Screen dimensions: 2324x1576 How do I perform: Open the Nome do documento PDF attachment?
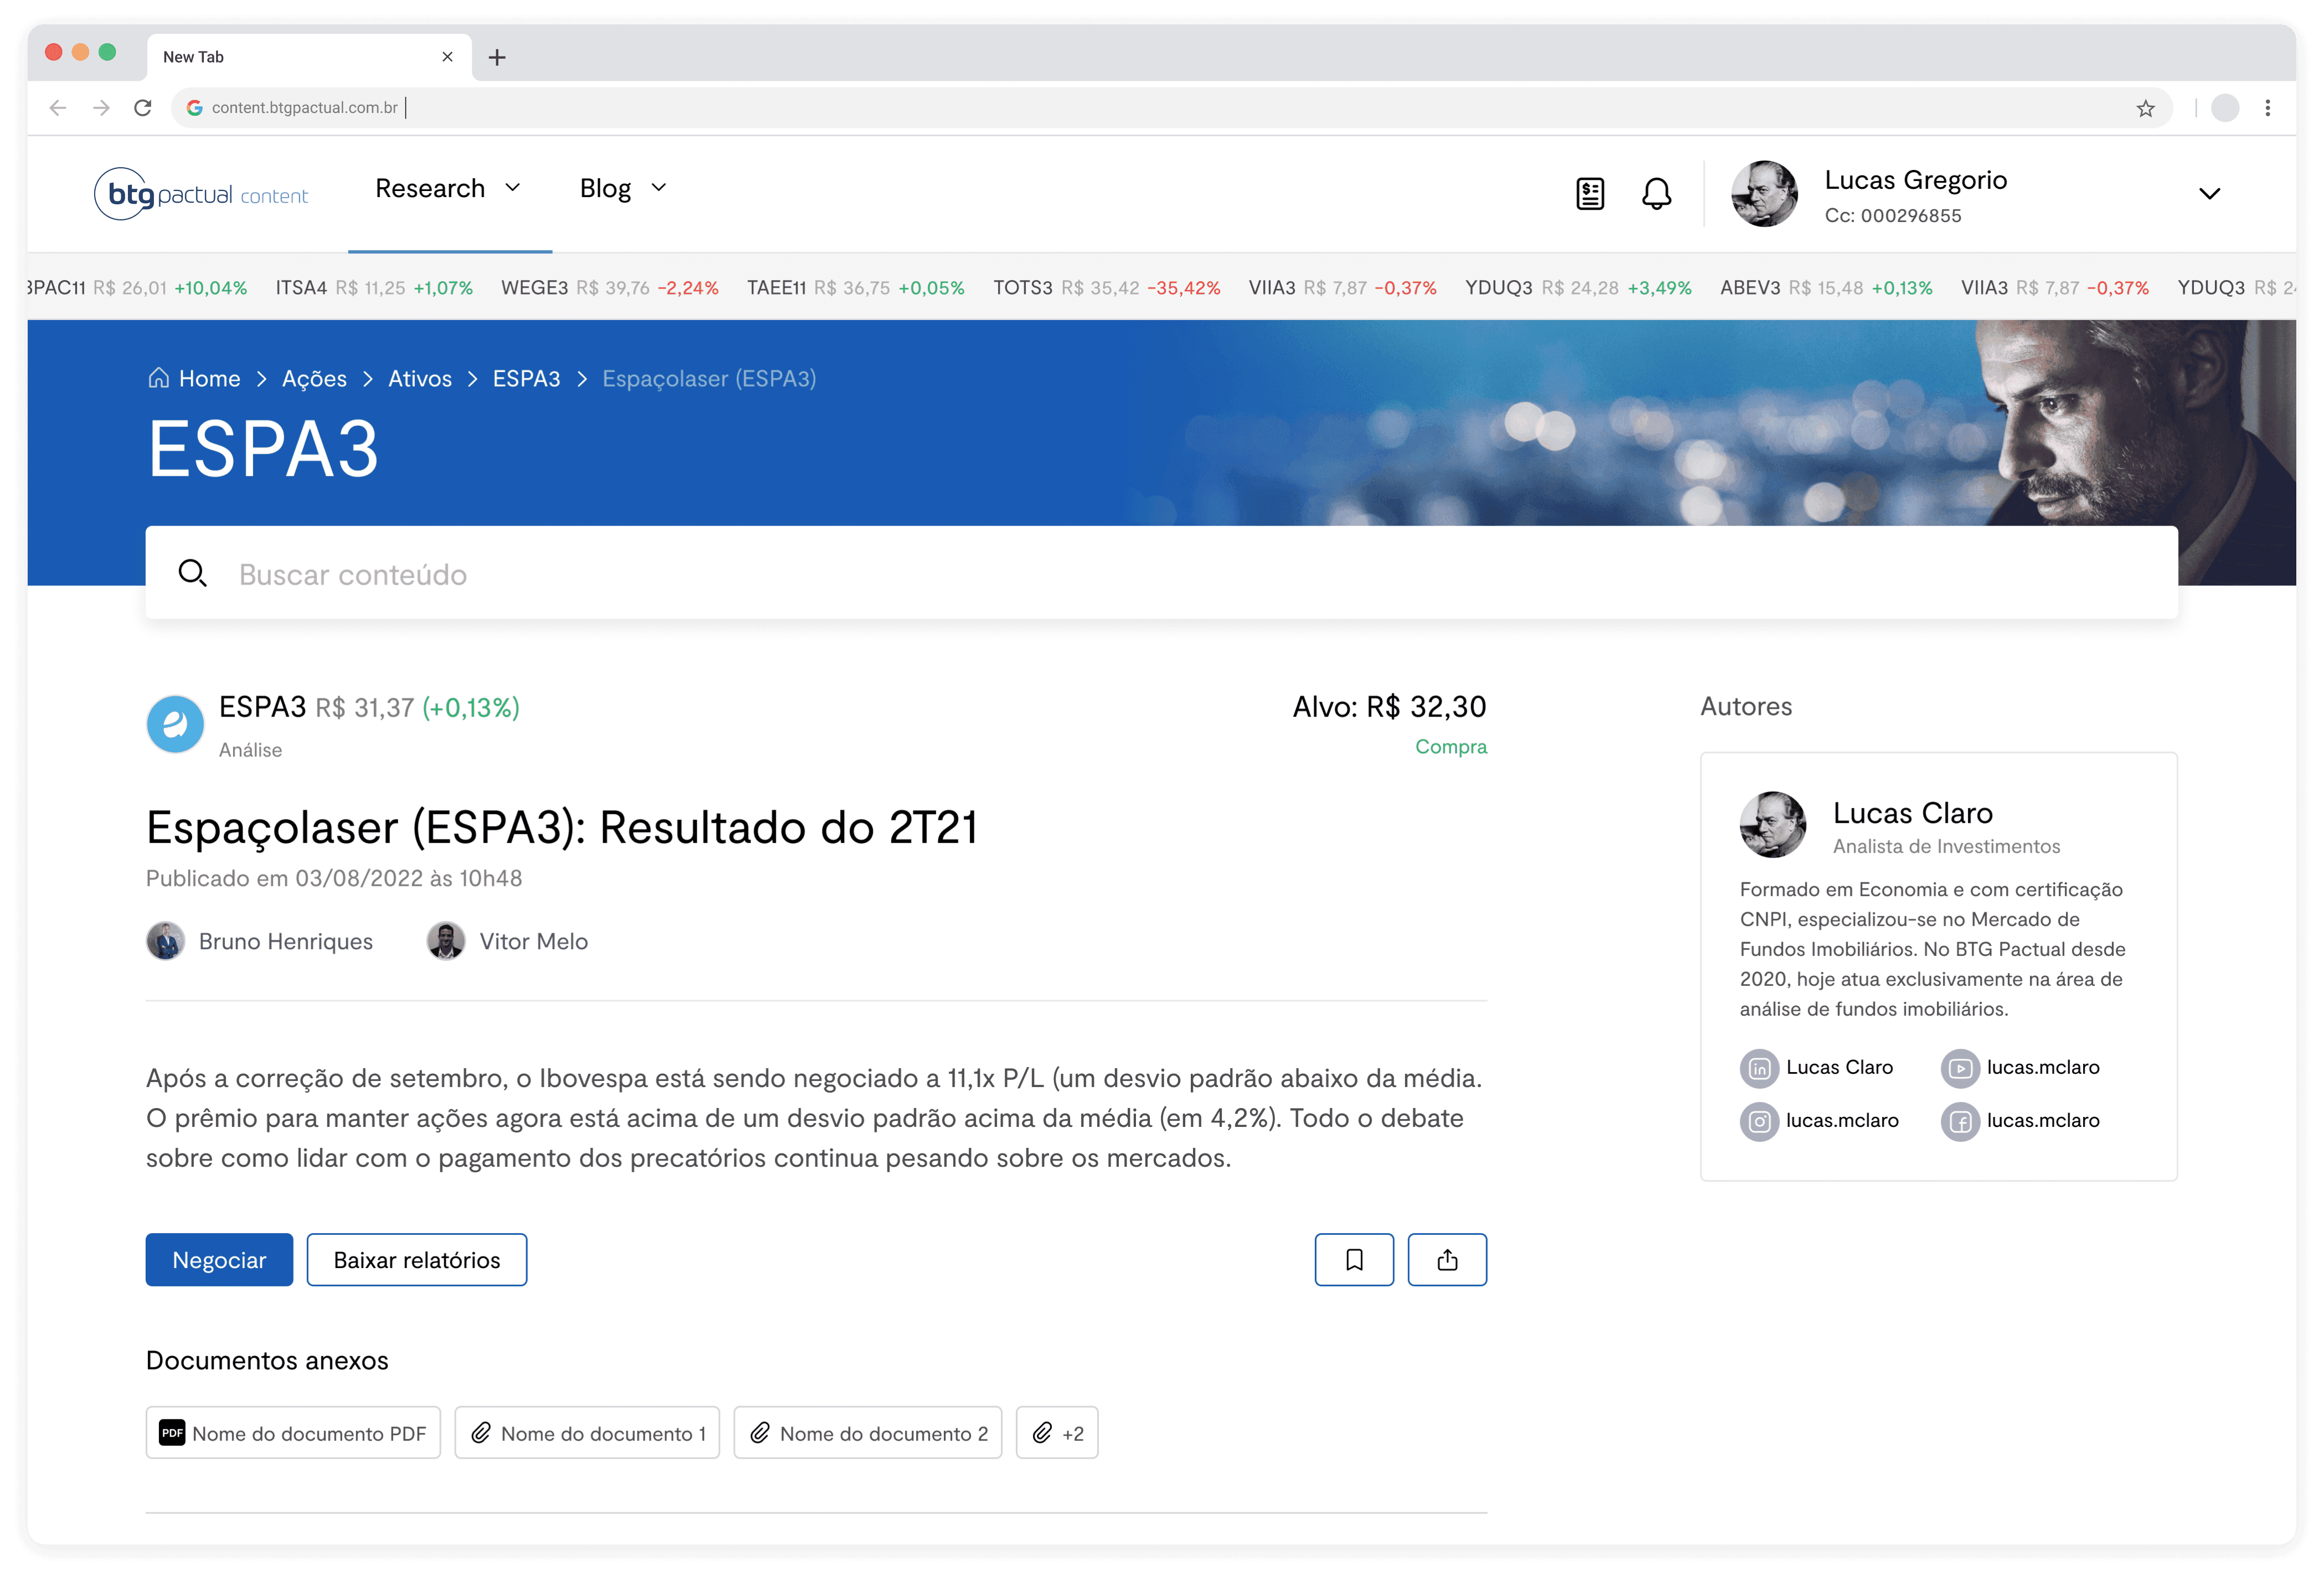tap(293, 1433)
